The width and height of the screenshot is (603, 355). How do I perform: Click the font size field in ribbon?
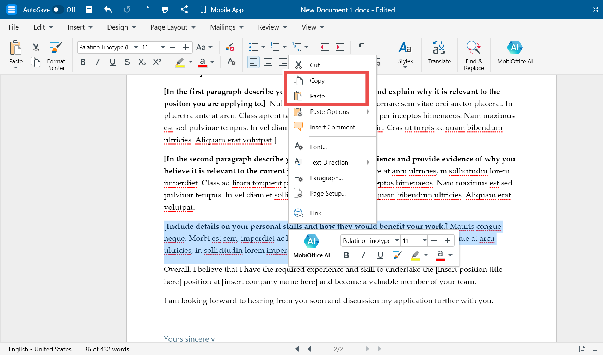point(149,47)
